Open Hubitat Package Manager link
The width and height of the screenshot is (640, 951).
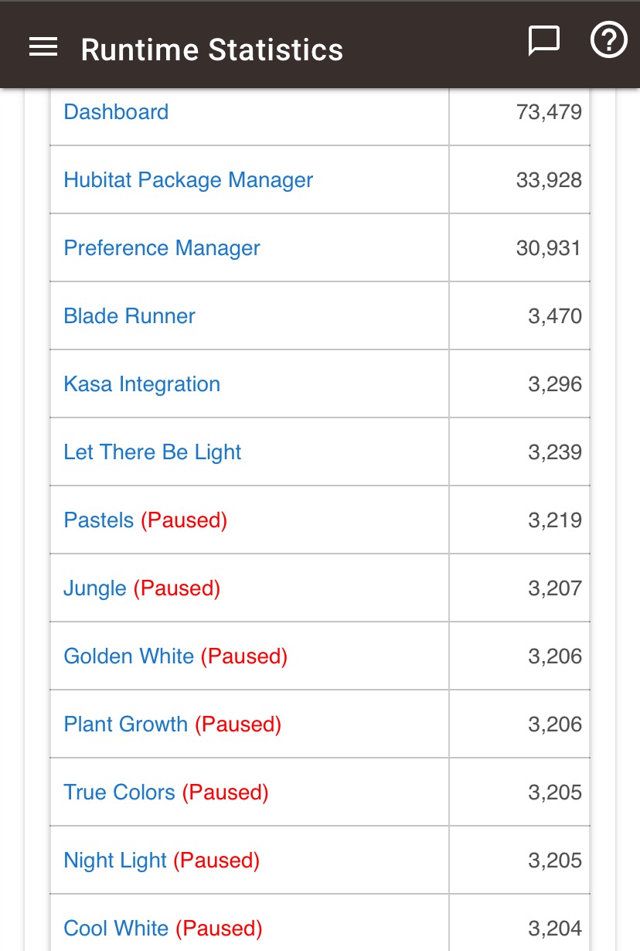click(x=189, y=180)
